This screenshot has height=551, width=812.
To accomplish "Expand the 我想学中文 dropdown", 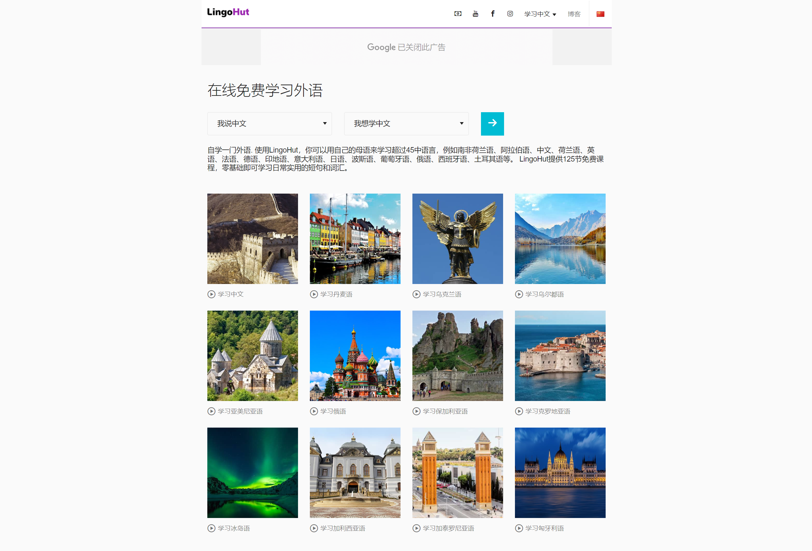I will (x=406, y=124).
